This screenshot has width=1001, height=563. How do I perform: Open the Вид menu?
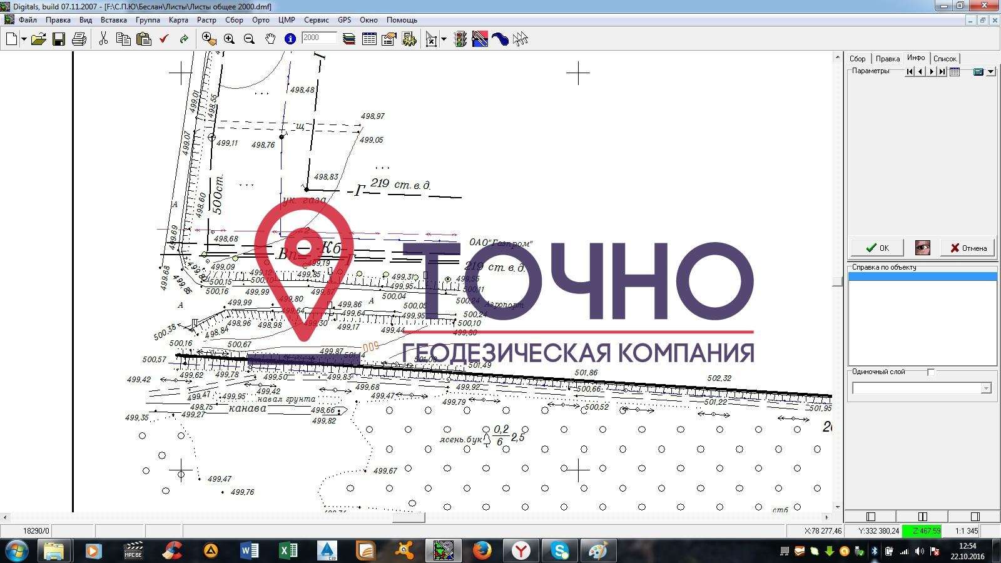coord(86,20)
